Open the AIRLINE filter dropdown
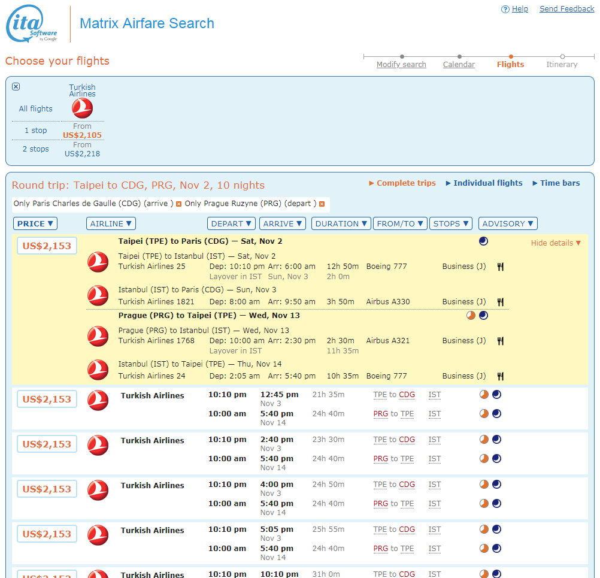600x578 pixels. point(111,223)
